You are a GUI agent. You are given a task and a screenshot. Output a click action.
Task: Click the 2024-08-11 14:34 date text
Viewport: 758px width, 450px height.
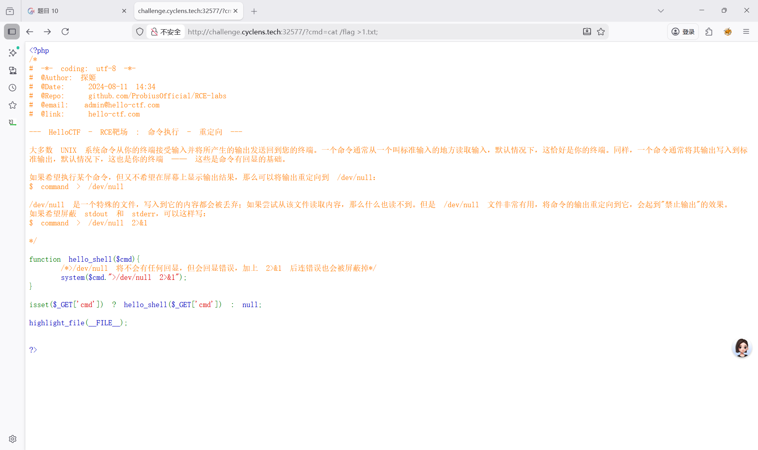tap(122, 87)
